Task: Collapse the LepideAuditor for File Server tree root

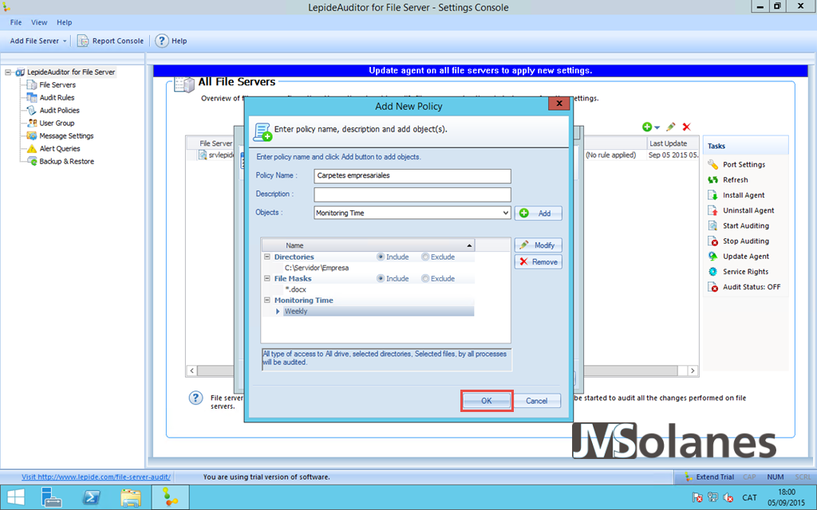Action: pos(8,72)
